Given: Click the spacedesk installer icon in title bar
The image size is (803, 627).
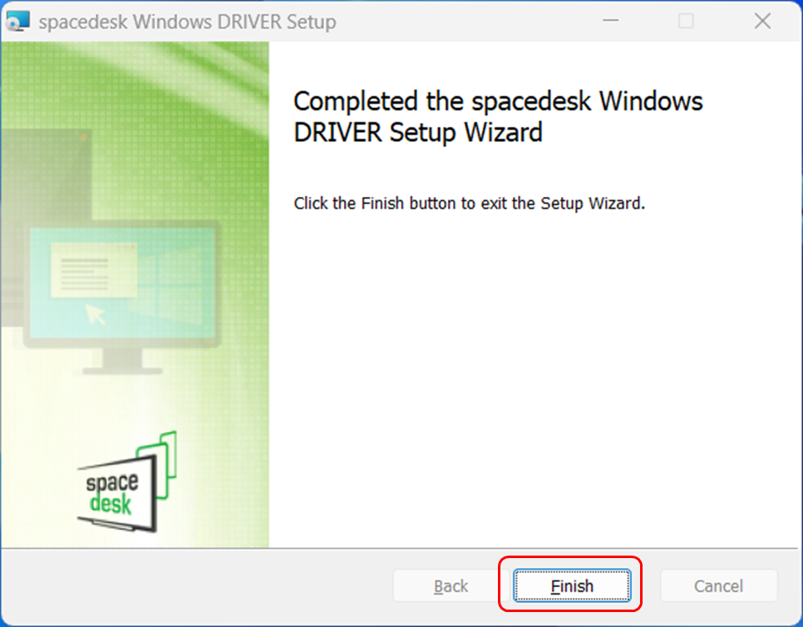Looking at the screenshot, I should click(17, 22).
